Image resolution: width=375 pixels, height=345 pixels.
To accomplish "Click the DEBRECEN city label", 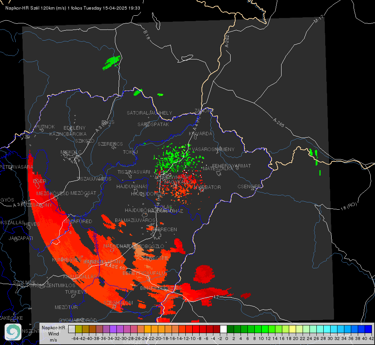I will pos(164,229).
